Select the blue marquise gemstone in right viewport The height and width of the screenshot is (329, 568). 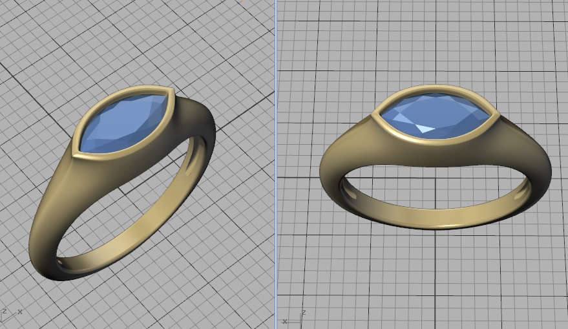pyautogui.click(x=436, y=116)
